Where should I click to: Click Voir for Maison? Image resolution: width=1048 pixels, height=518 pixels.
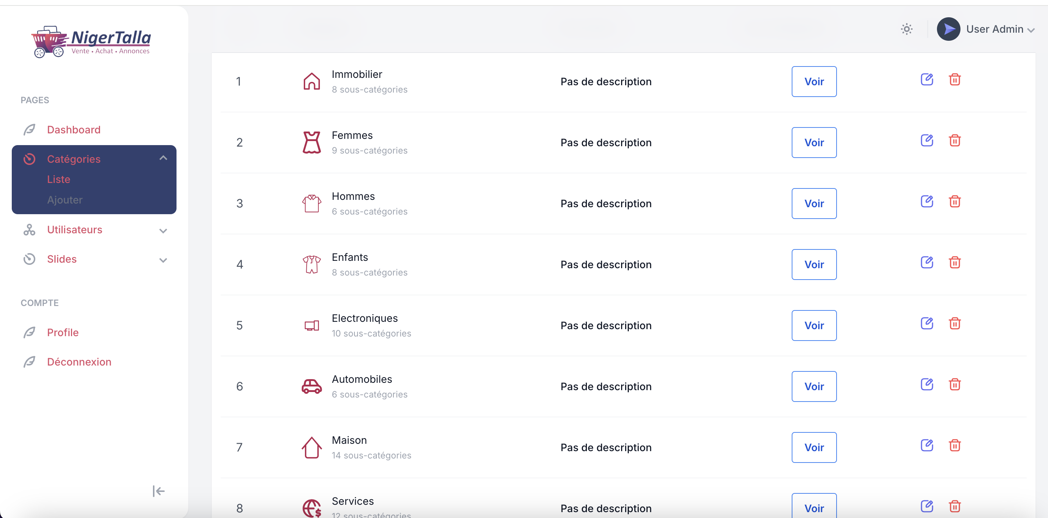[x=814, y=447]
